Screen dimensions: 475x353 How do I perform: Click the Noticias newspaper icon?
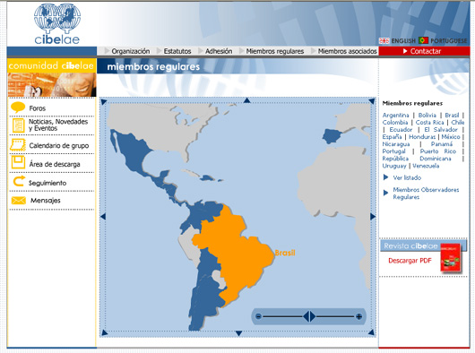18,125
